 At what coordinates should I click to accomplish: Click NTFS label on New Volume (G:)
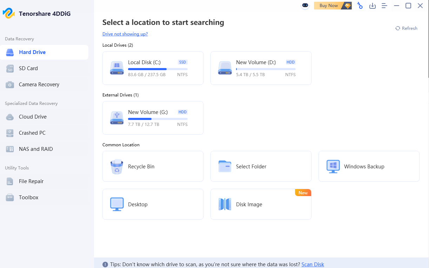(x=182, y=125)
